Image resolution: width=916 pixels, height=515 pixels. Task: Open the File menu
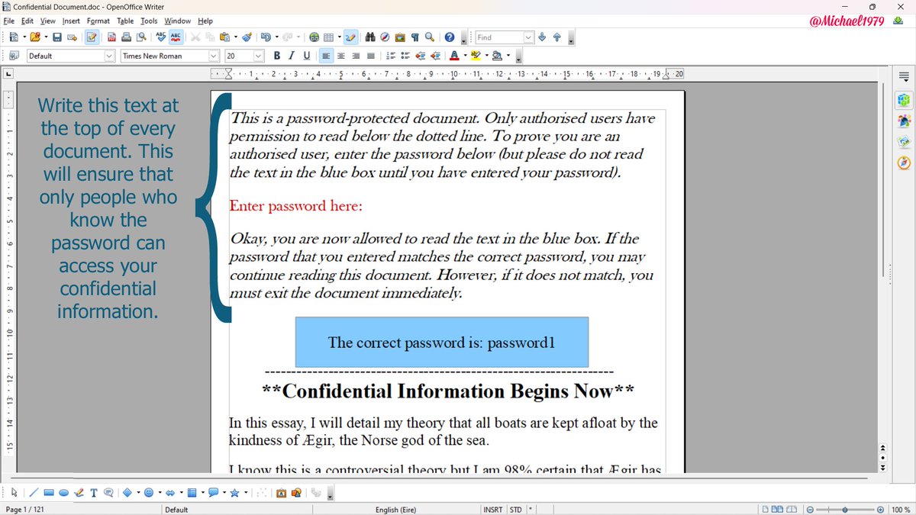9,21
